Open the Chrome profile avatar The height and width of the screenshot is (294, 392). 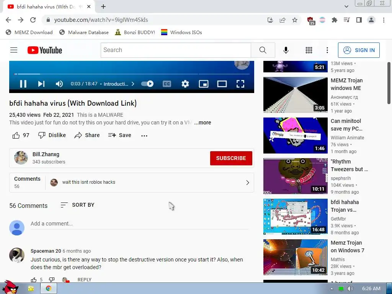coord(371,20)
